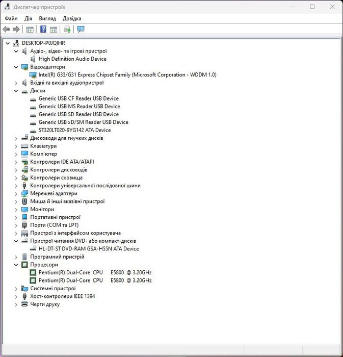Show or hide console tree toolbar icon
This screenshot has height=357, width=343.
tap(30, 30)
